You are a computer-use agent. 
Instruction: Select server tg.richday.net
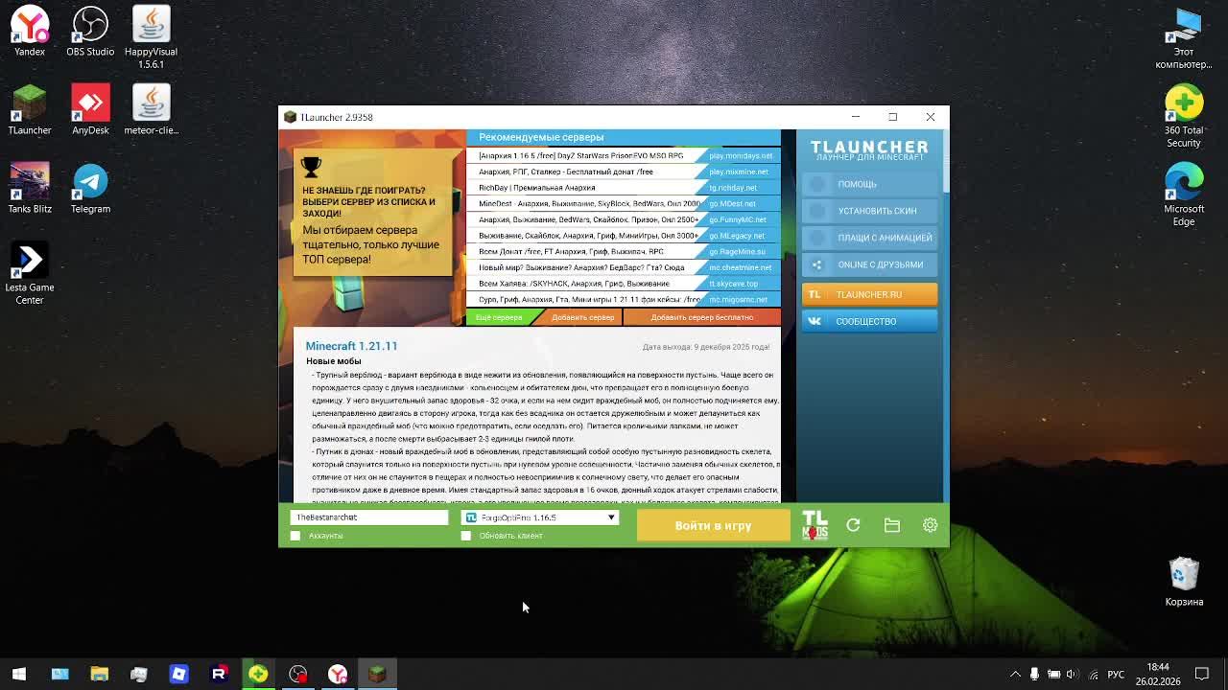click(x=733, y=188)
